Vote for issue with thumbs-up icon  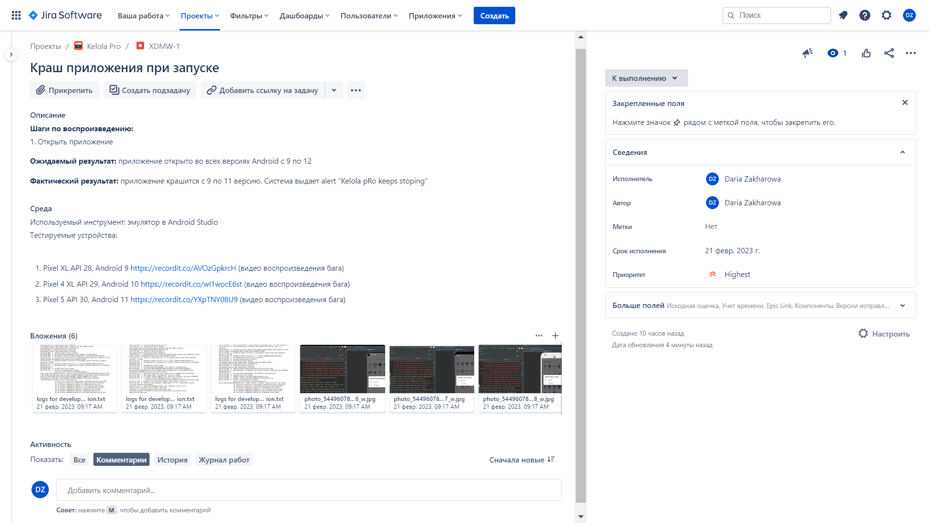pyautogui.click(x=866, y=53)
